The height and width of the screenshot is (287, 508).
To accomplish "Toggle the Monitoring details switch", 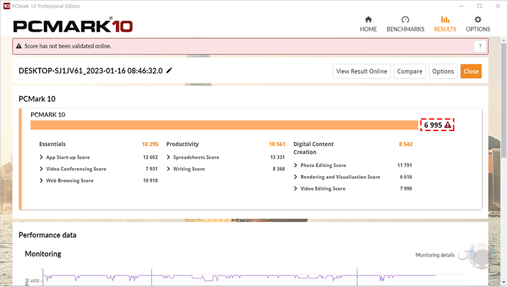I will (466, 255).
